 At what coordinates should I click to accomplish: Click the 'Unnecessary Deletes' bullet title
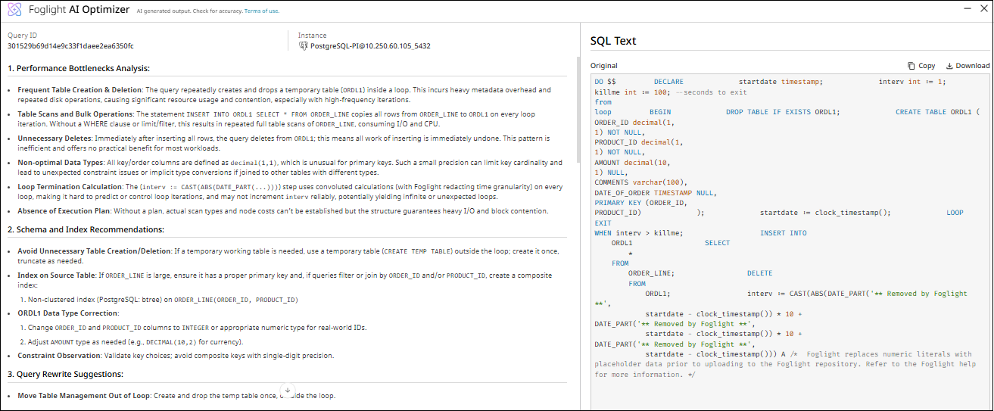55,139
